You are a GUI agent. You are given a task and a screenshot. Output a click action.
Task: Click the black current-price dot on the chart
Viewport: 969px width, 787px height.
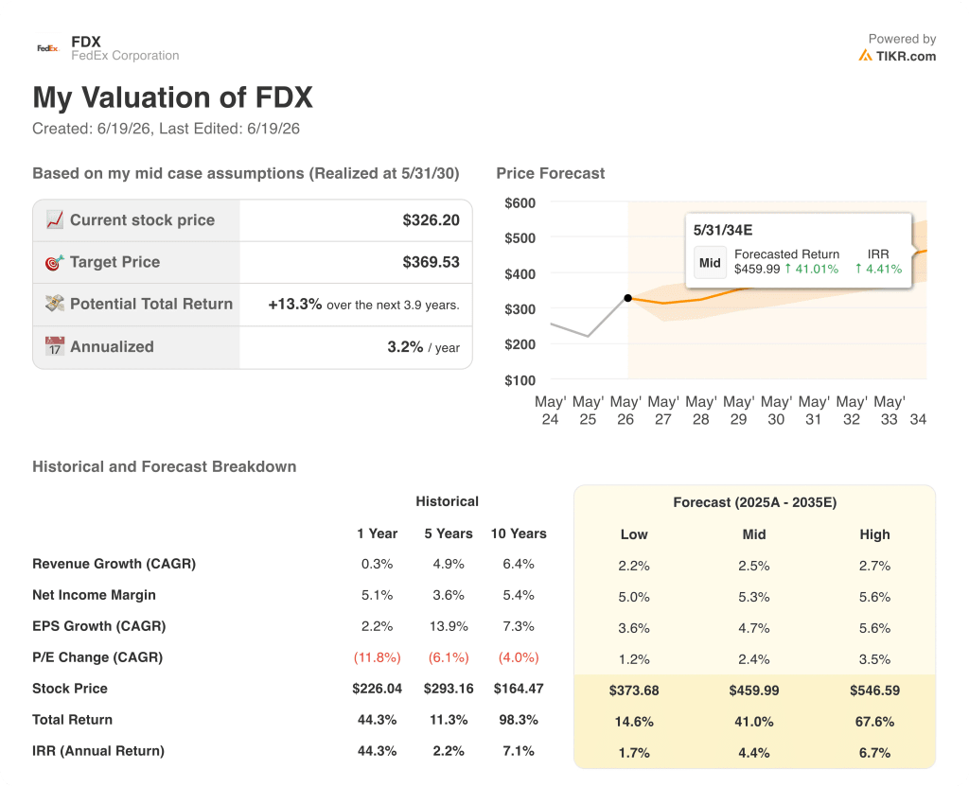[x=628, y=298]
